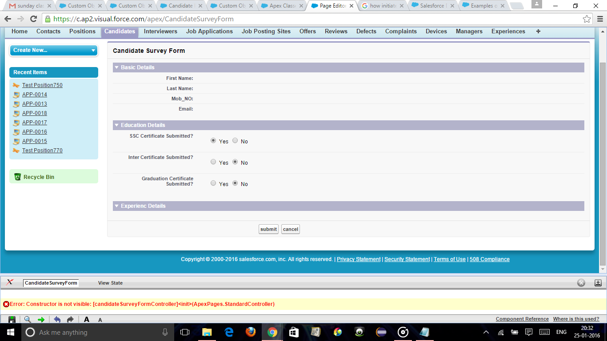Open recent item APP-0017

35,123
